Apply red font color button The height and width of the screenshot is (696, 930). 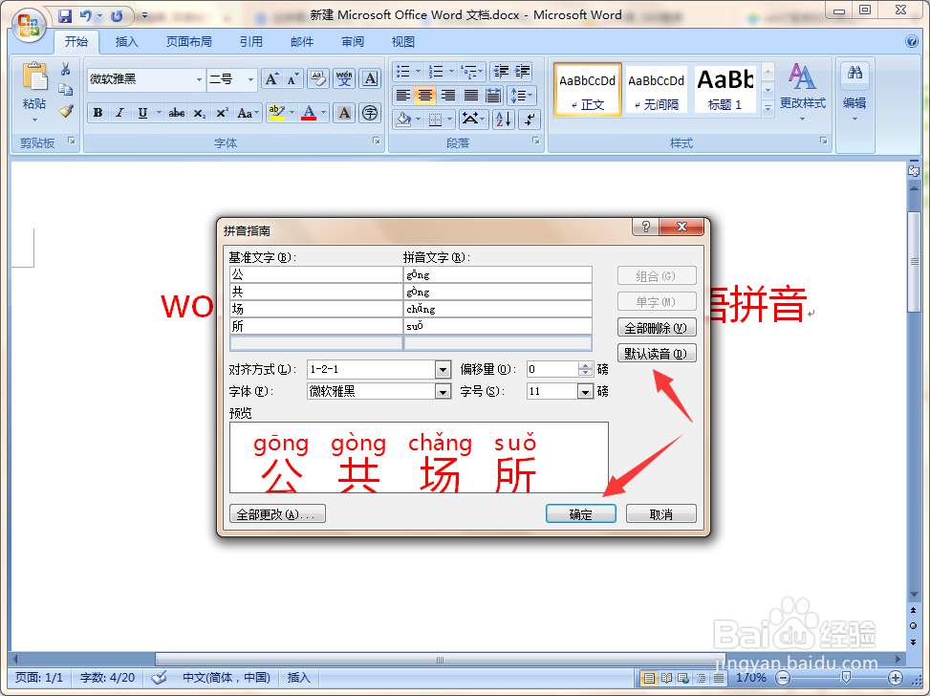(309, 113)
